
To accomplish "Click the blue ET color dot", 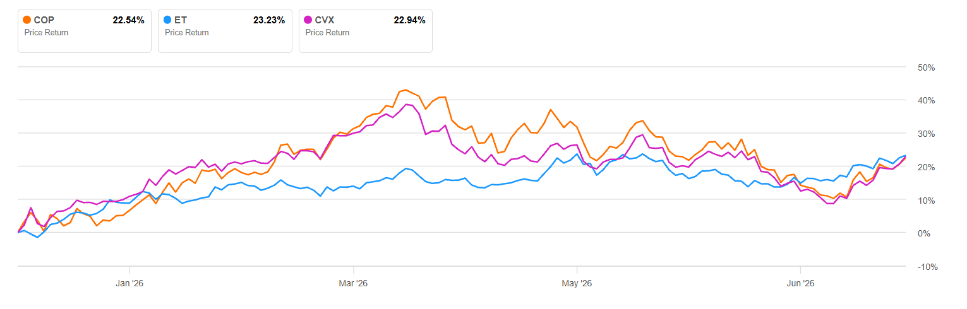I will pos(168,20).
